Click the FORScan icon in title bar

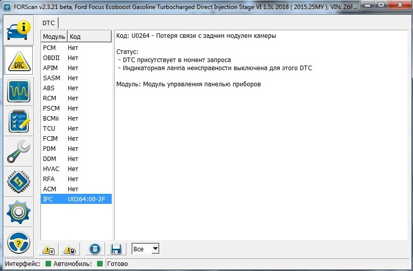tap(7, 7)
